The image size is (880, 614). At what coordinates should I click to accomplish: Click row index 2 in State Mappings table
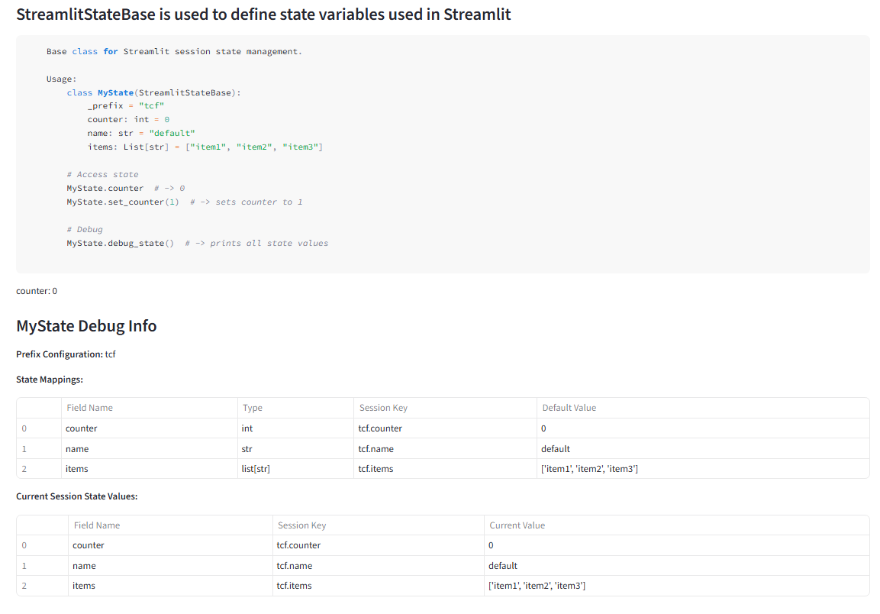(39, 468)
